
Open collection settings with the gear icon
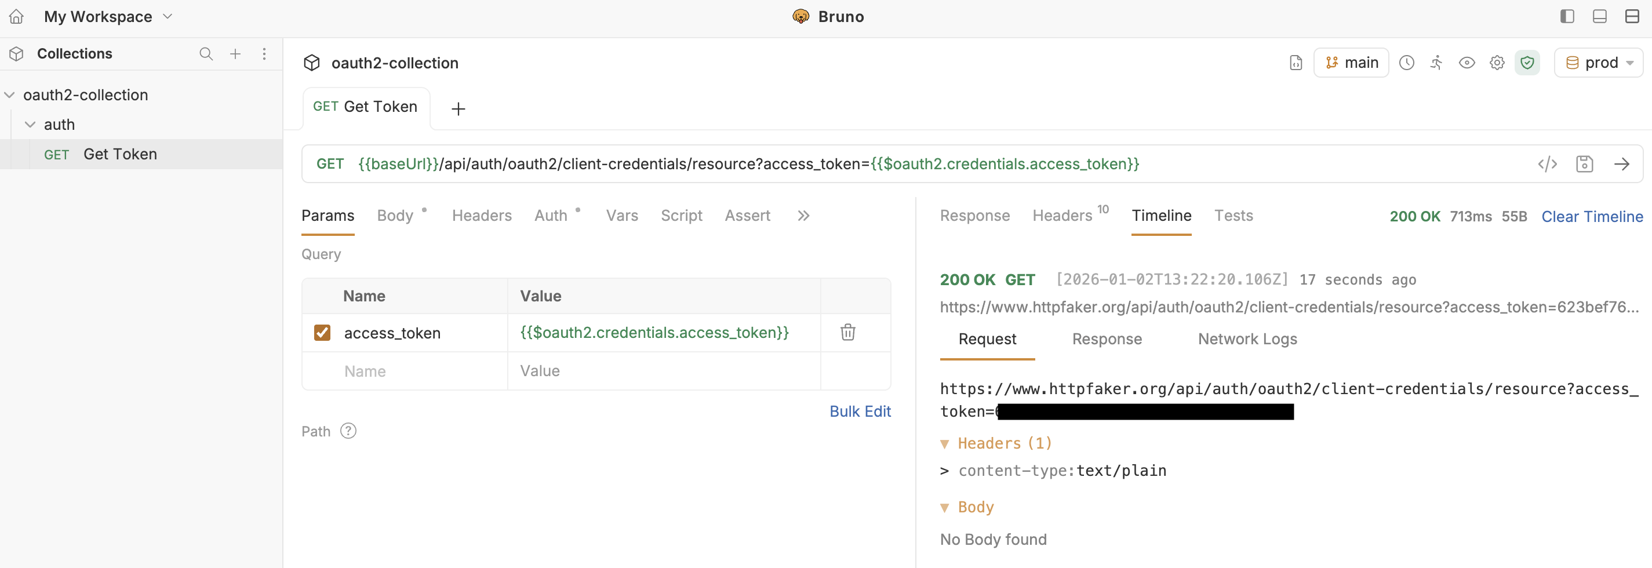1497,62
